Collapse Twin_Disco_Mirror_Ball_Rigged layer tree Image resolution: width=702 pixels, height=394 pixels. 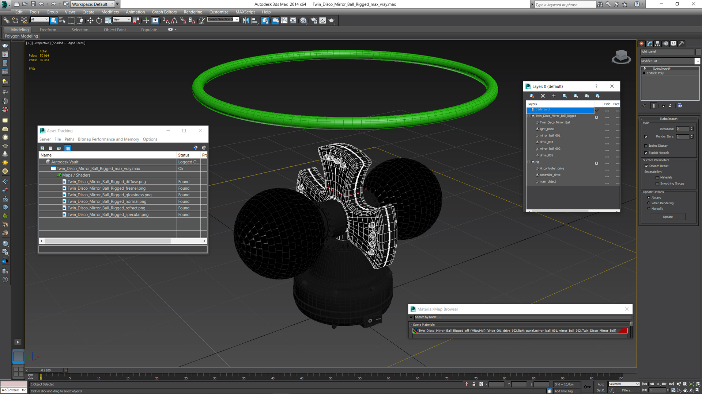pos(529,116)
